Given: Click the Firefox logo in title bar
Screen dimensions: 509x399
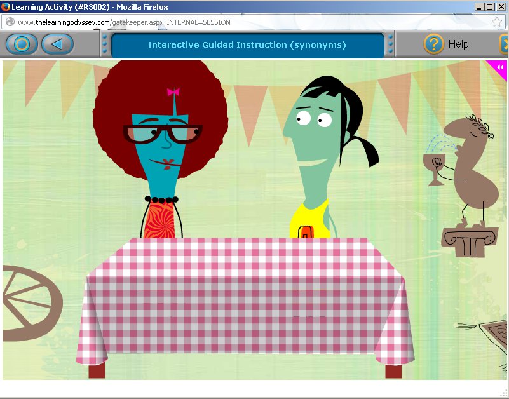Looking at the screenshot, I should point(5,6).
